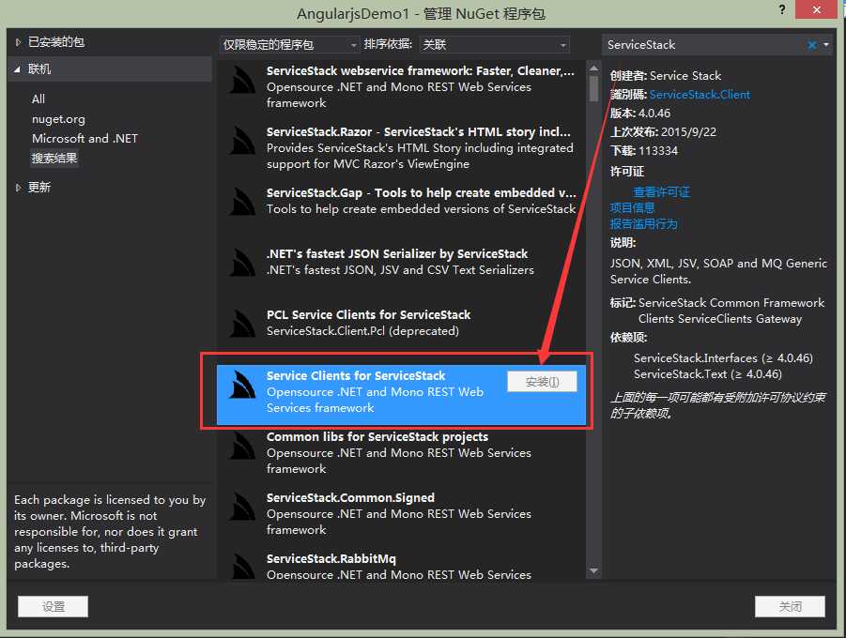846x638 pixels.
Task: Click the package list scrollbar up arrow
Action: [593, 68]
